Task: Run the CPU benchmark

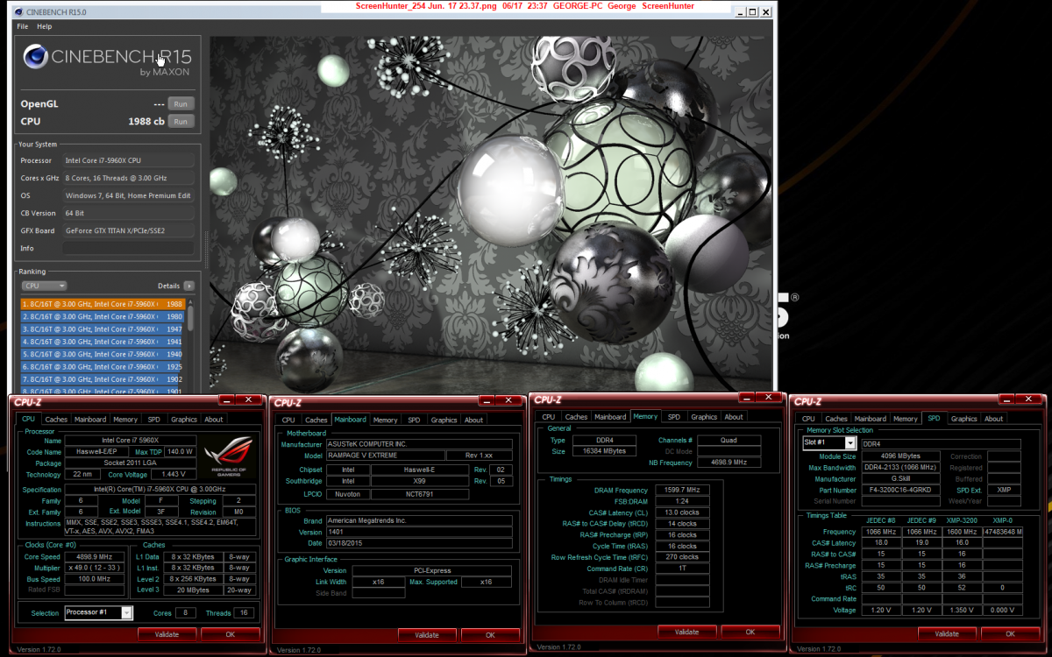Action: tap(181, 122)
